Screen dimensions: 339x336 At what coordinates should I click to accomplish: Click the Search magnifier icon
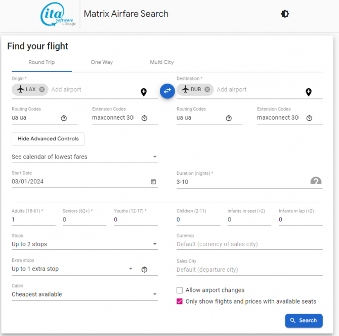[292, 320]
